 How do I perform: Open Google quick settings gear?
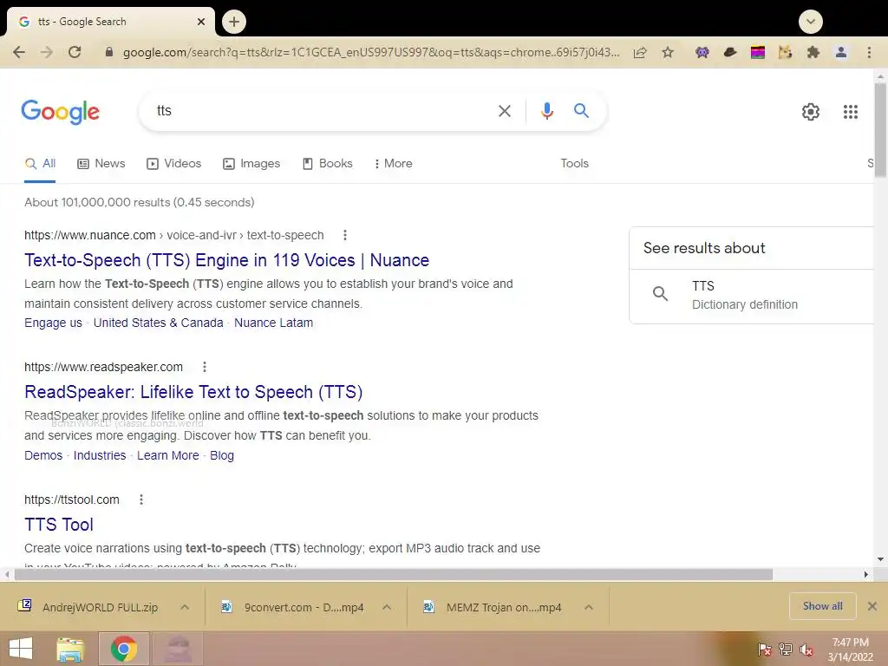[x=811, y=112]
